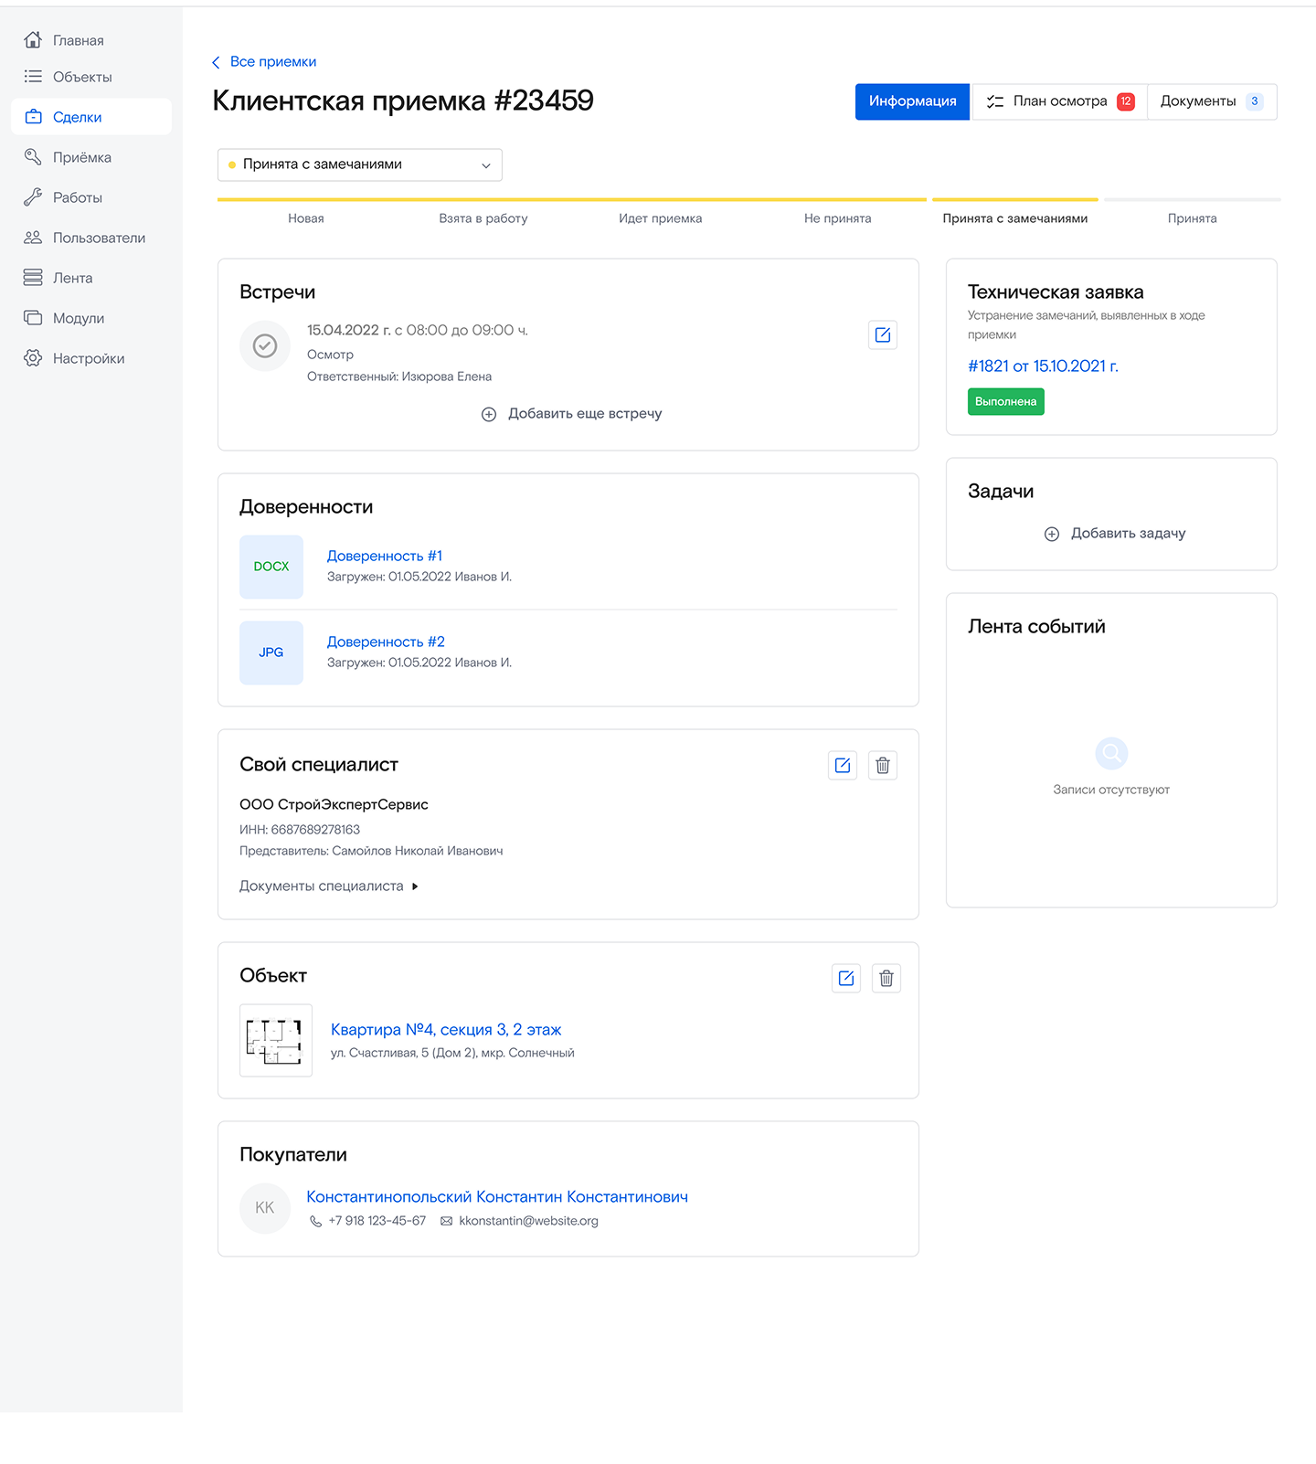Delete the Свой специалист entry
The image size is (1316, 1464).
tap(883, 766)
